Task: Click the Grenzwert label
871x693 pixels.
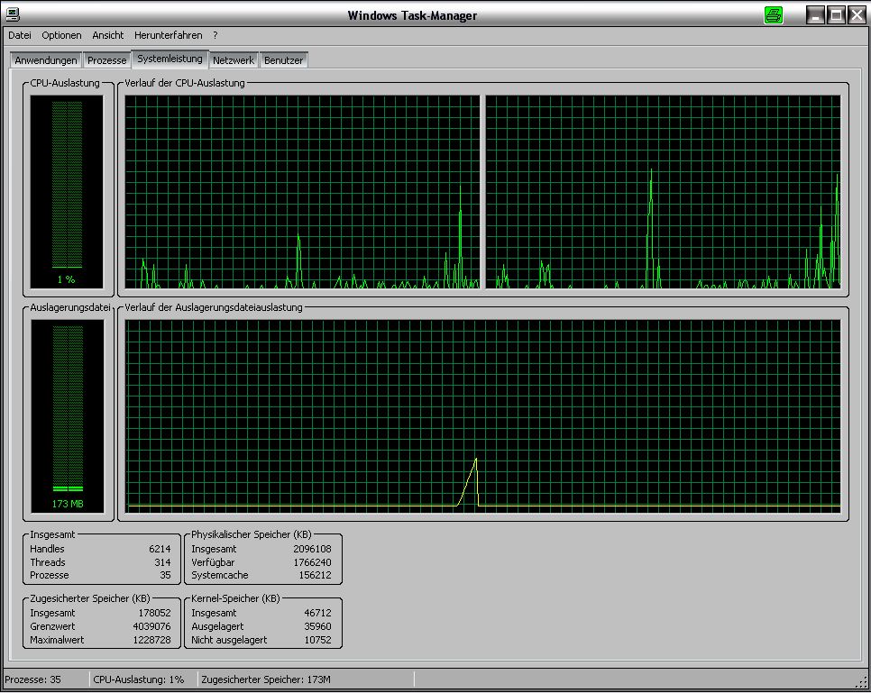Action: pos(52,626)
